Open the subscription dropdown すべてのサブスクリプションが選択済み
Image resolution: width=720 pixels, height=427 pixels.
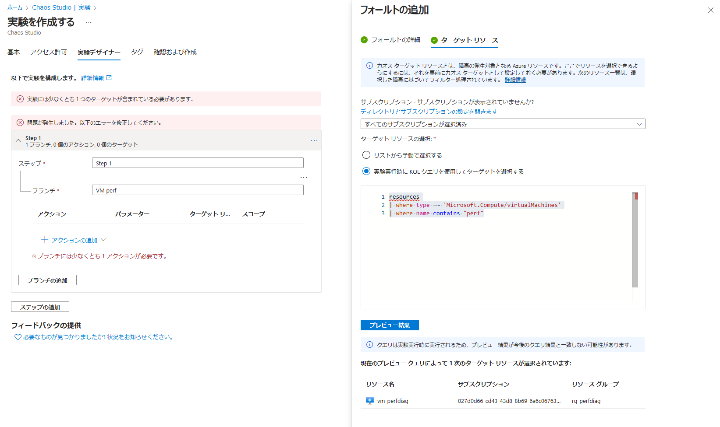pyautogui.click(x=503, y=124)
